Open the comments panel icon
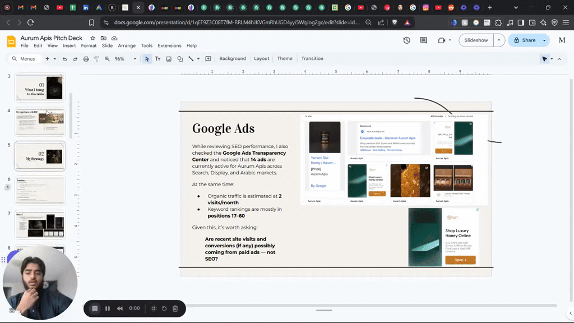 pyautogui.click(x=424, y=40)
